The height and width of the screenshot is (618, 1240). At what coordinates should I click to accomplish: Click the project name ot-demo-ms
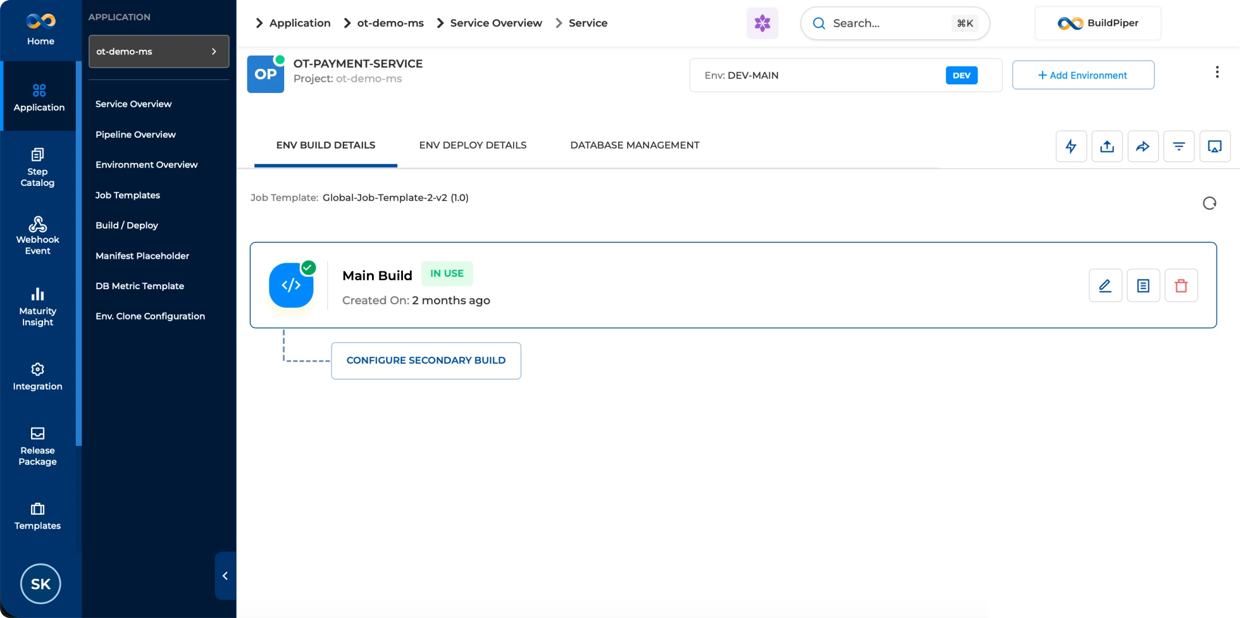(369, 79)
